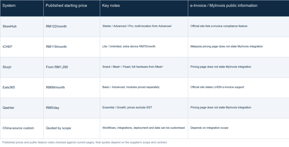Select the Official site states LHDN e-invoice support cell

pos(239,88)
